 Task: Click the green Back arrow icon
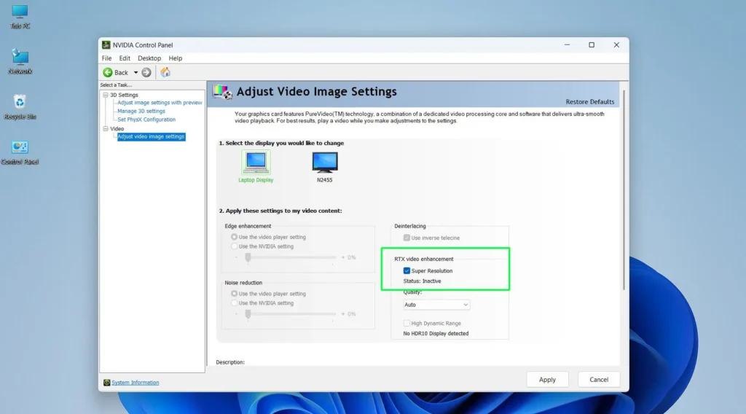pos(108,72)
